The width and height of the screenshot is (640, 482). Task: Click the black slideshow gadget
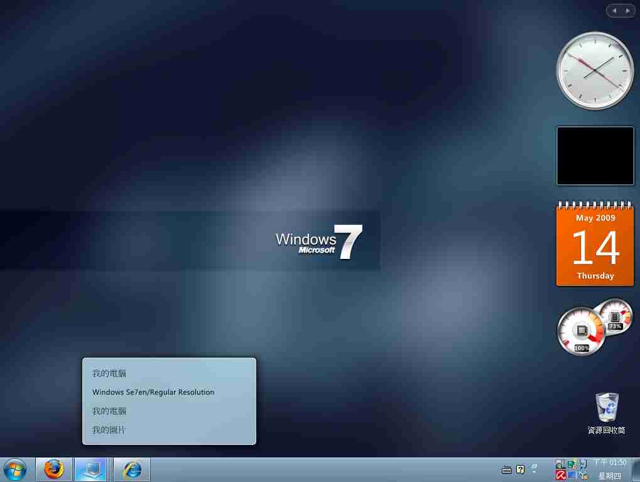(595, 156)
